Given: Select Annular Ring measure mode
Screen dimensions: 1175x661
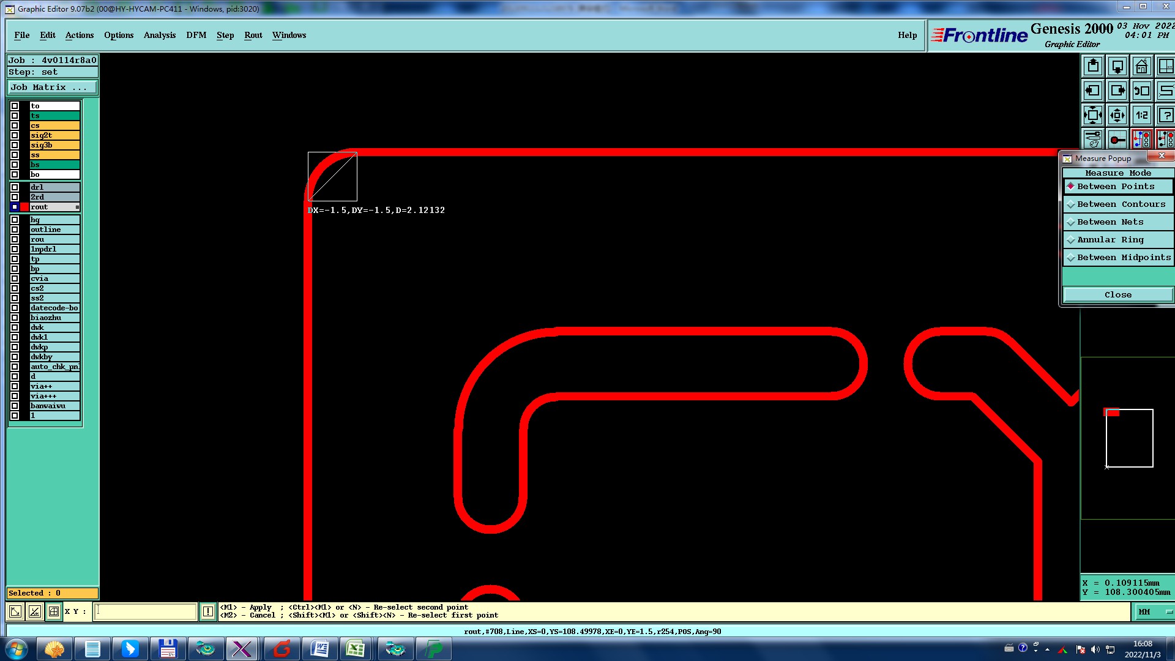Looking at the screenshot, I should 1110,240.
